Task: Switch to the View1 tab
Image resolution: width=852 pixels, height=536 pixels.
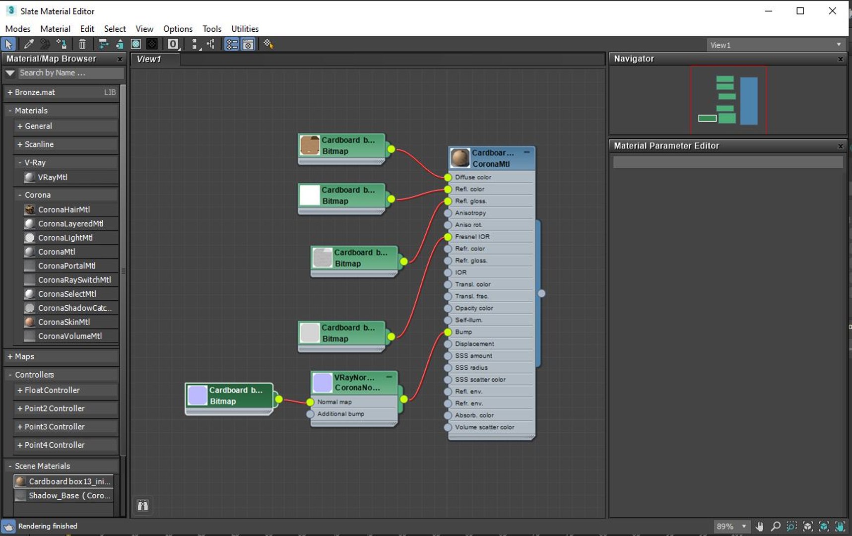Action: (155, 59)
